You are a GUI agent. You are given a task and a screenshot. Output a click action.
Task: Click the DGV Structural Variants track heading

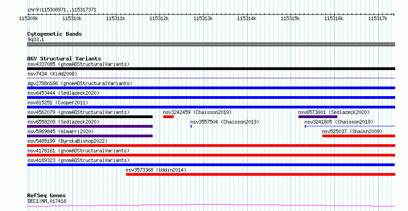pos(64,59)
